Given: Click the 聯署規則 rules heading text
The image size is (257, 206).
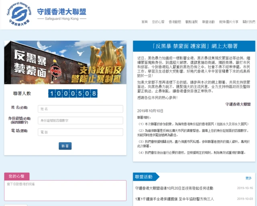Looking at the screenshot, I should click(x=144, y=118).
